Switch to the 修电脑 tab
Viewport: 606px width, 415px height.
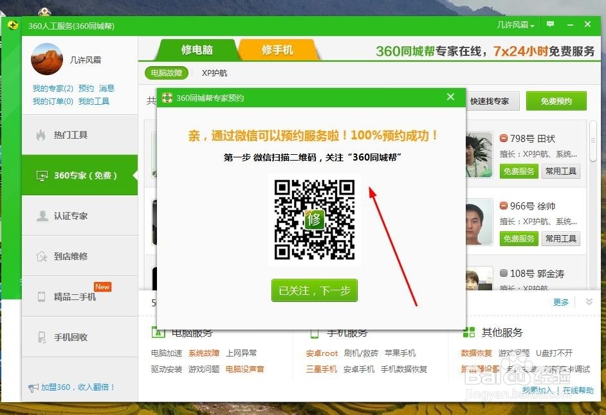point(197,50)
